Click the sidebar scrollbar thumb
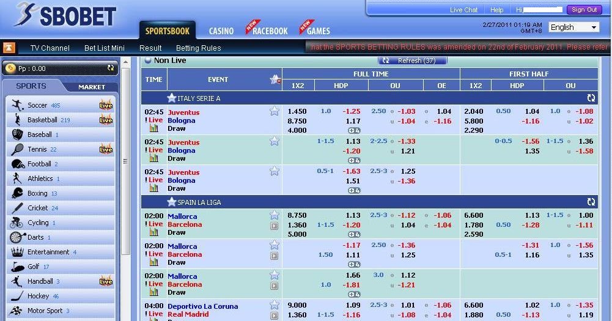The height and width of the screenshot is (321, 612). 126,162
